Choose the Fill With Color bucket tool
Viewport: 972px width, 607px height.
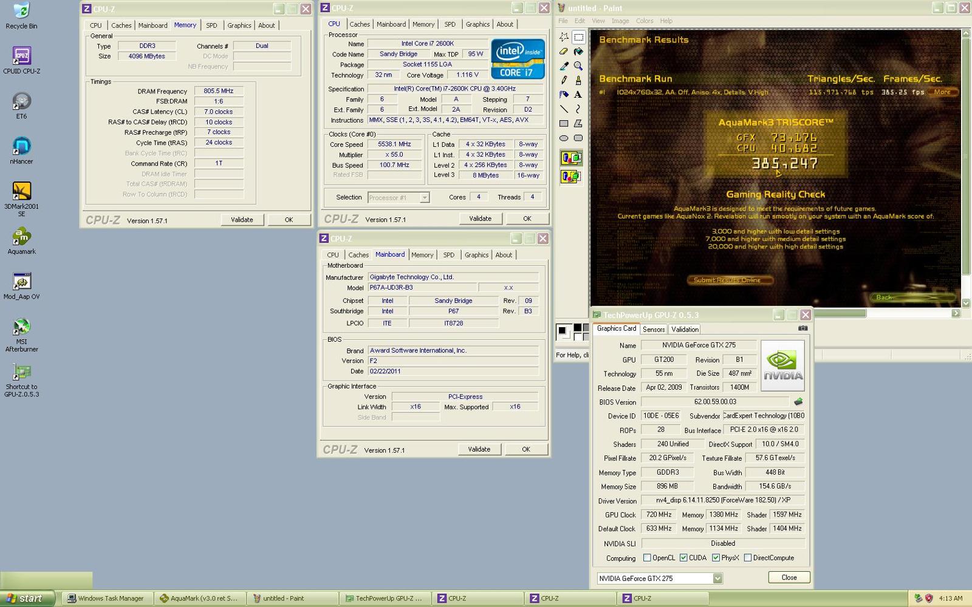point(578,52)
